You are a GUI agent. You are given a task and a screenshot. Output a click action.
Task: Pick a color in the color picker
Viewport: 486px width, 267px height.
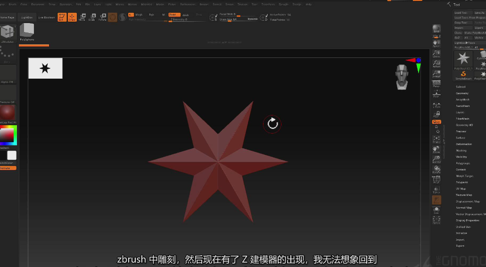click(8, 135)
